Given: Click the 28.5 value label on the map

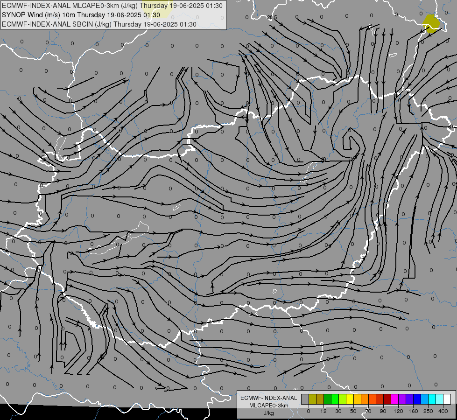Looking at the screenshot, I should click(272, 17).
